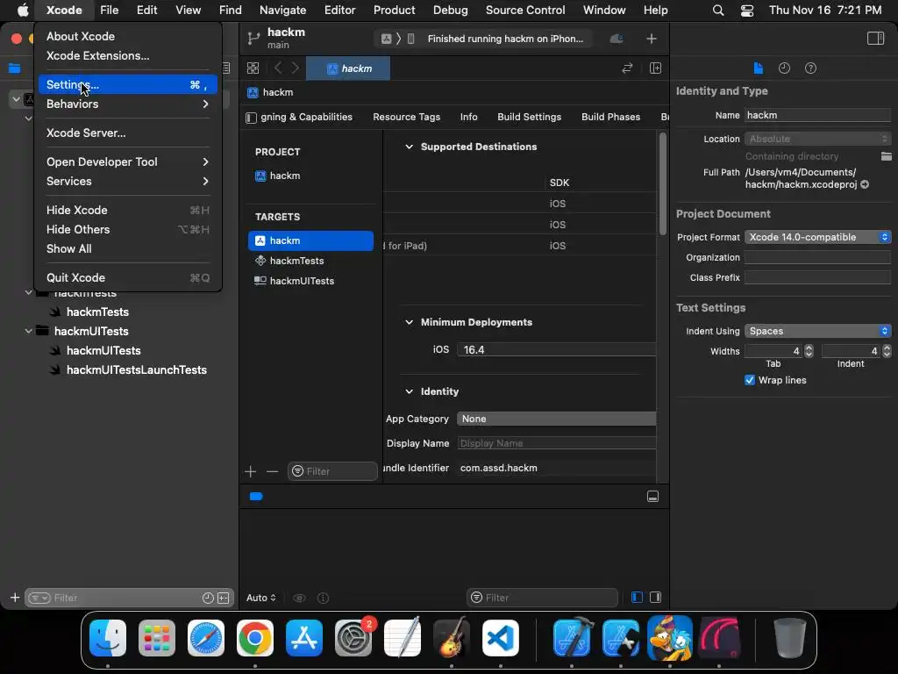Open Control Center in menu bar

[747, 11]
